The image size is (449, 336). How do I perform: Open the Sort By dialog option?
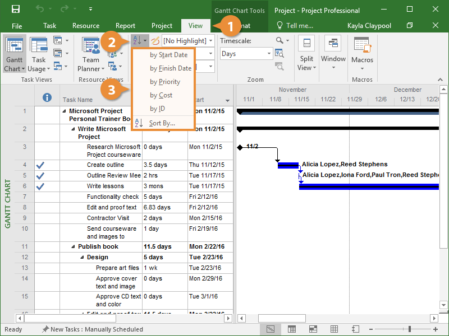(162, 123)
